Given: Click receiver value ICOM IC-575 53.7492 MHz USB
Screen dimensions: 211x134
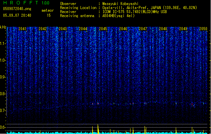Looking at the screenshot, I should [x=135, y=12].
